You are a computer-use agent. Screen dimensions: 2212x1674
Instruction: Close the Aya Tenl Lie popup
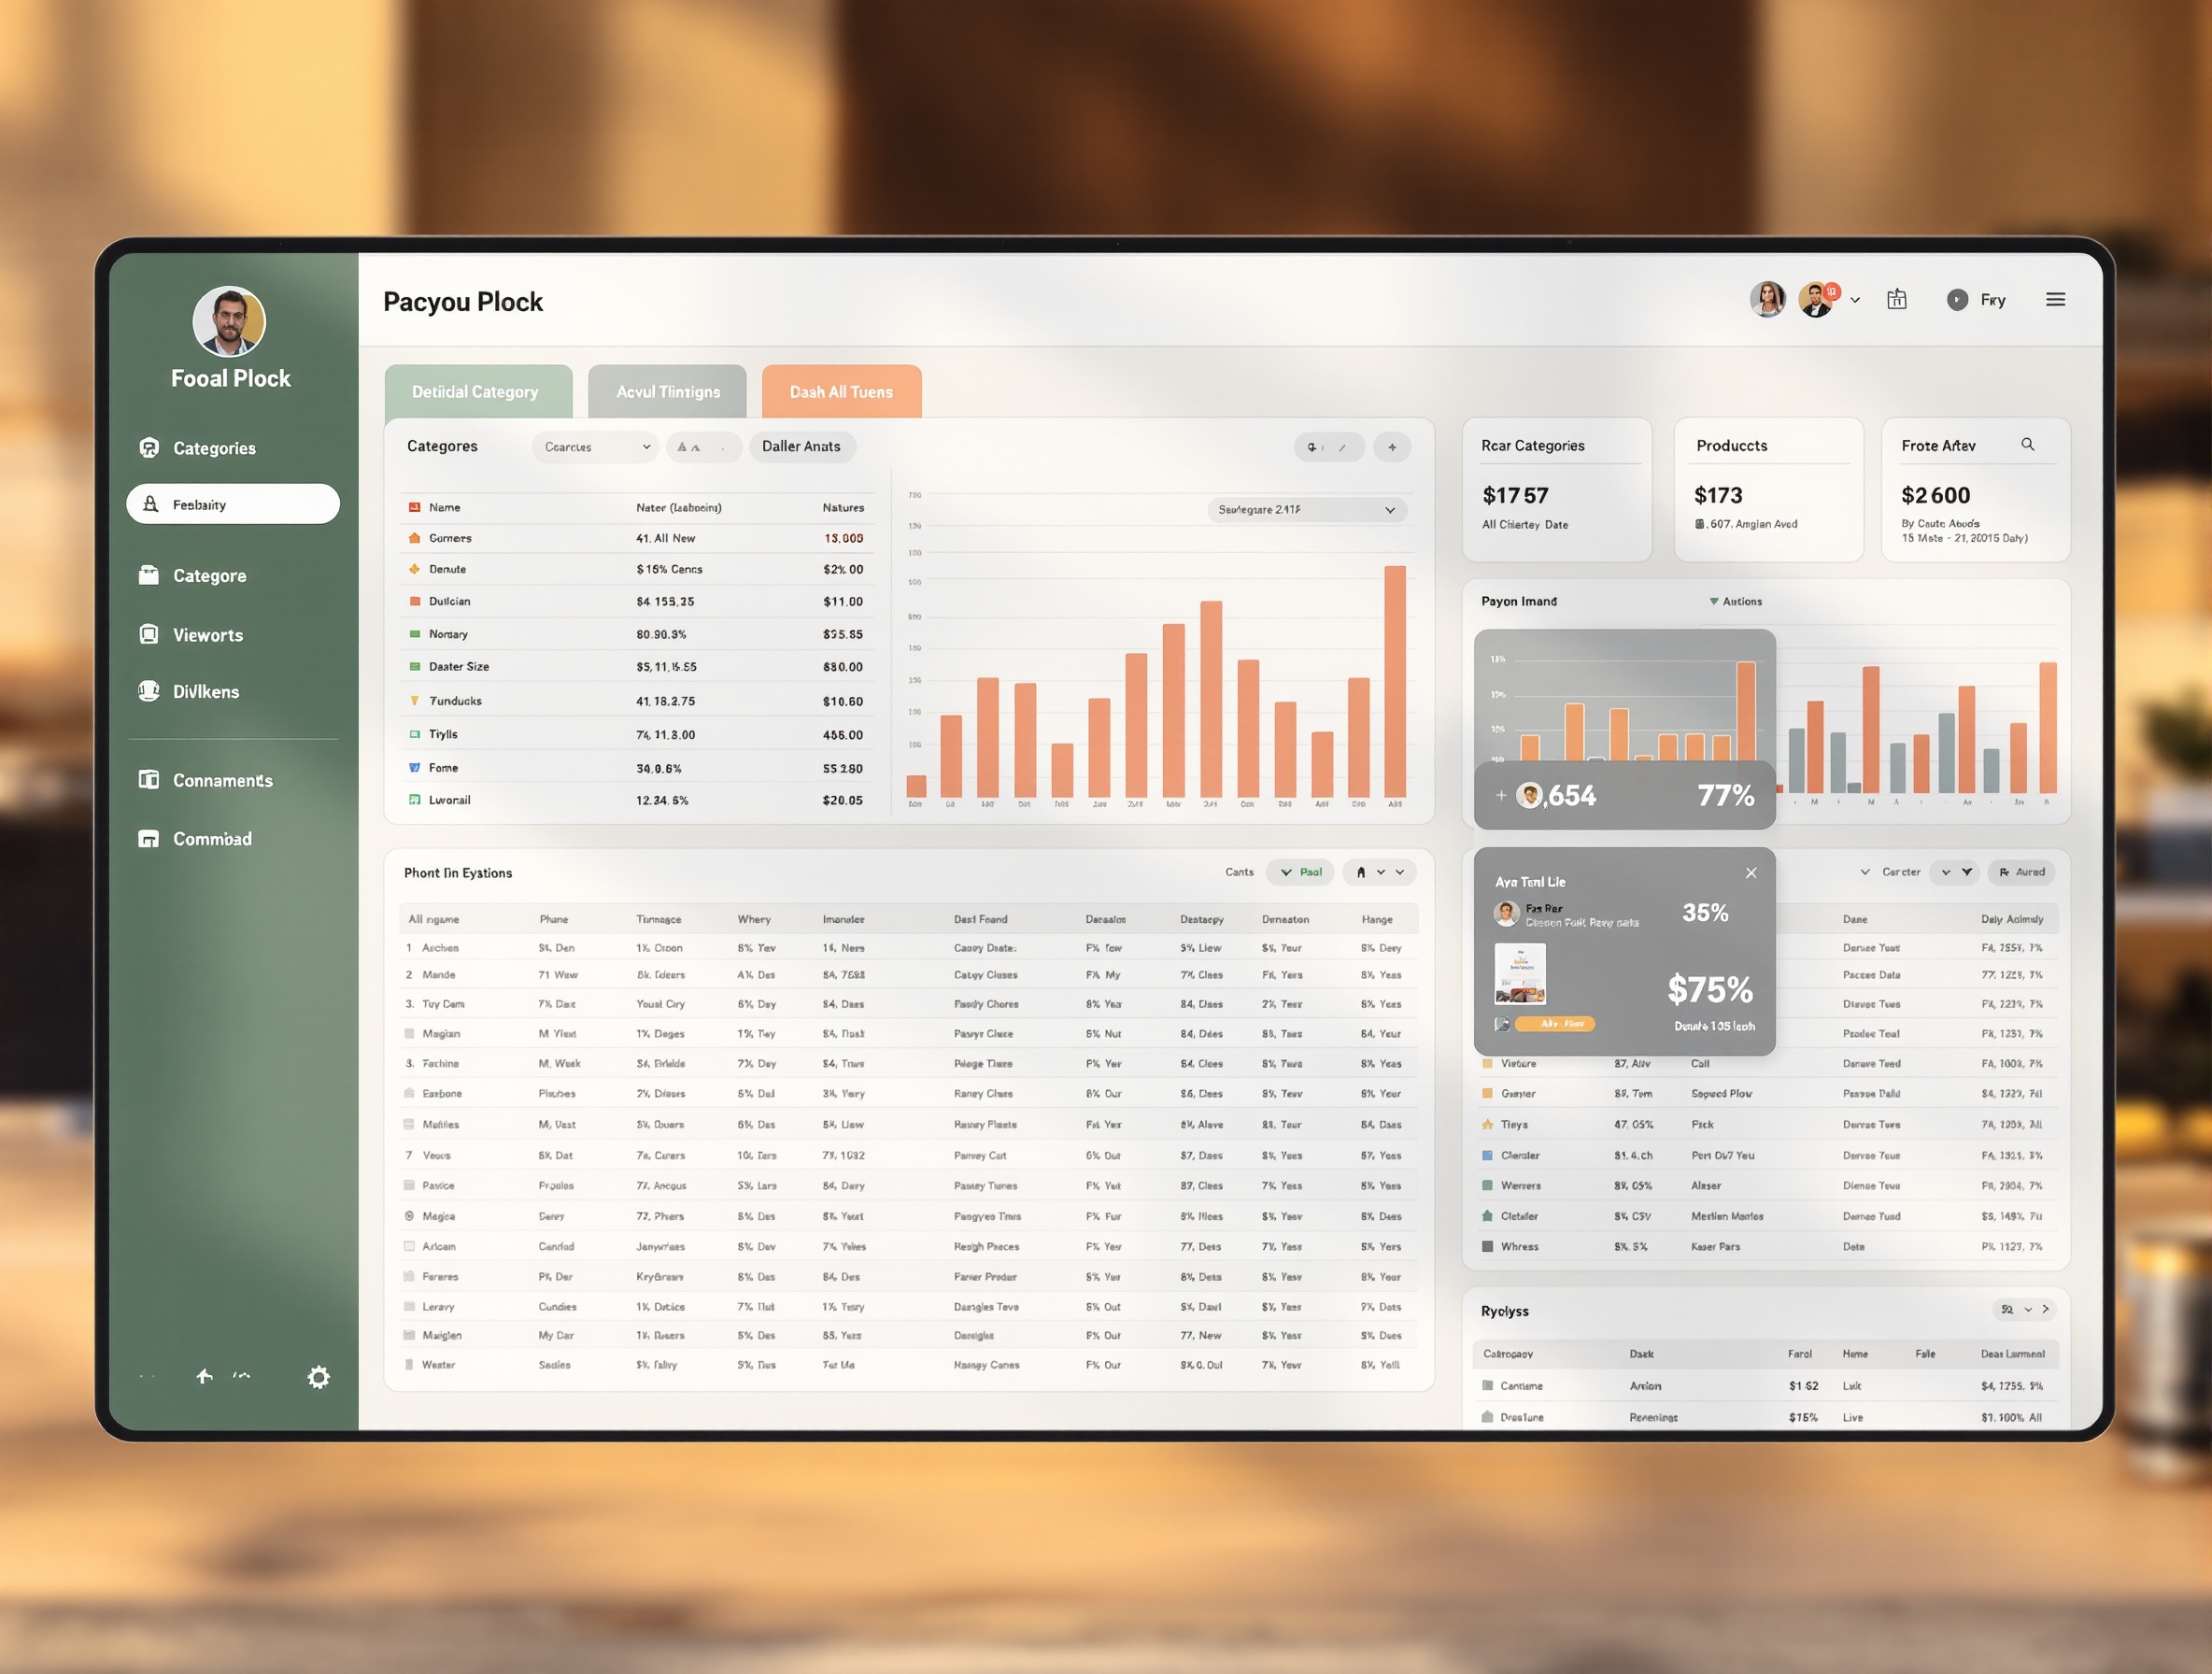pos(1751,873)
